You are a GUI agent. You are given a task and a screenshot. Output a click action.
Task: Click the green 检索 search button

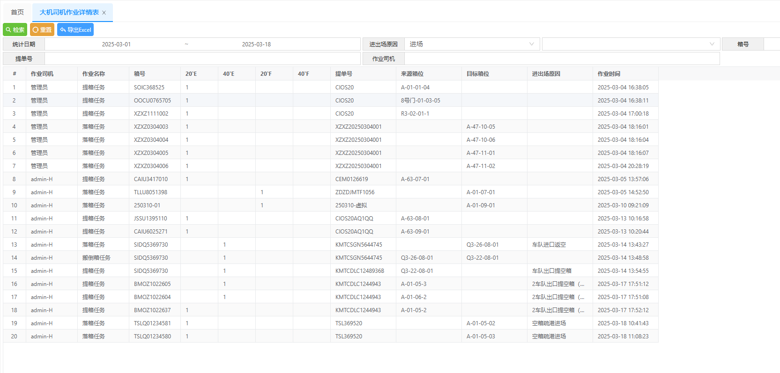point(15,29)
